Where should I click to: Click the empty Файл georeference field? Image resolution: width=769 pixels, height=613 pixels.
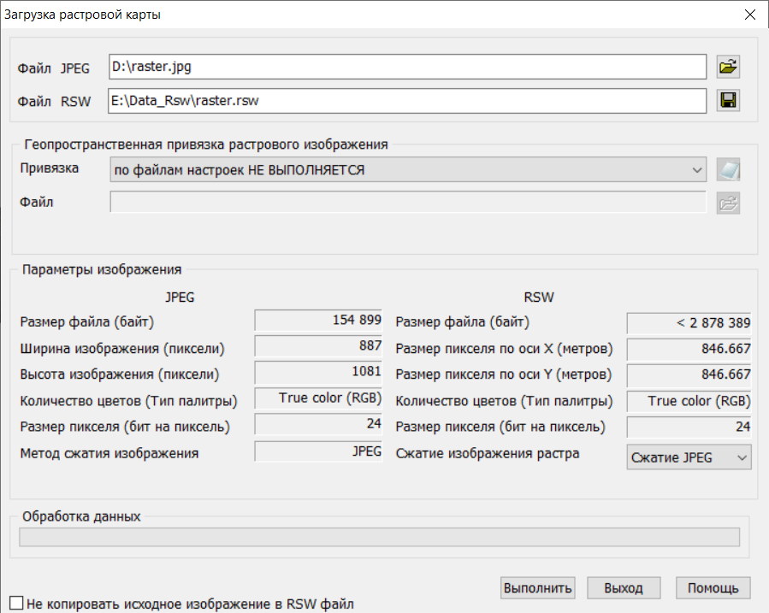pos(407,203)
